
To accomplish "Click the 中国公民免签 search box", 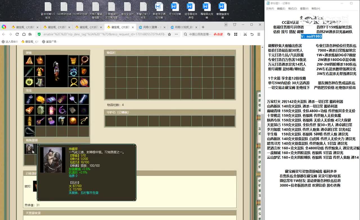I will pos(200,34).
